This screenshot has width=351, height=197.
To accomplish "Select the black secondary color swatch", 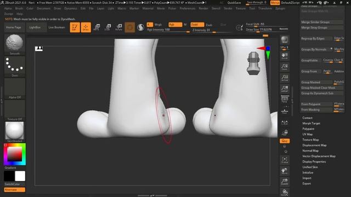I will click(9, 176).
